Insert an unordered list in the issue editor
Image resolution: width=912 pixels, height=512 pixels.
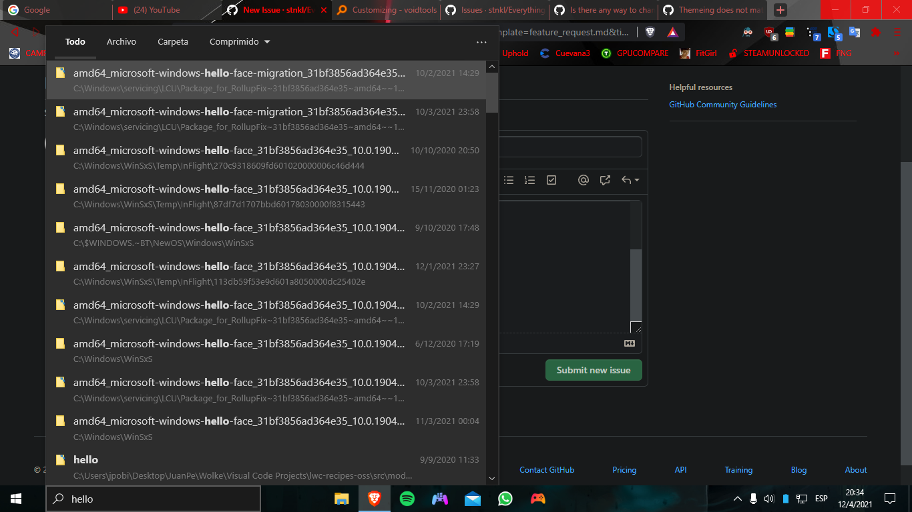pos(508,180)
